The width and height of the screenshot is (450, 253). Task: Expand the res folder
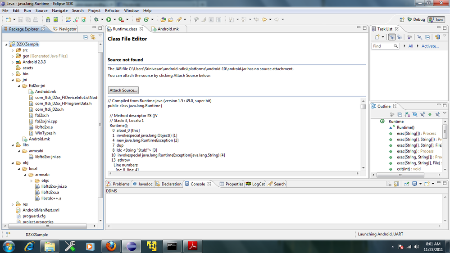pyautogui.click(x=13, y=204)
